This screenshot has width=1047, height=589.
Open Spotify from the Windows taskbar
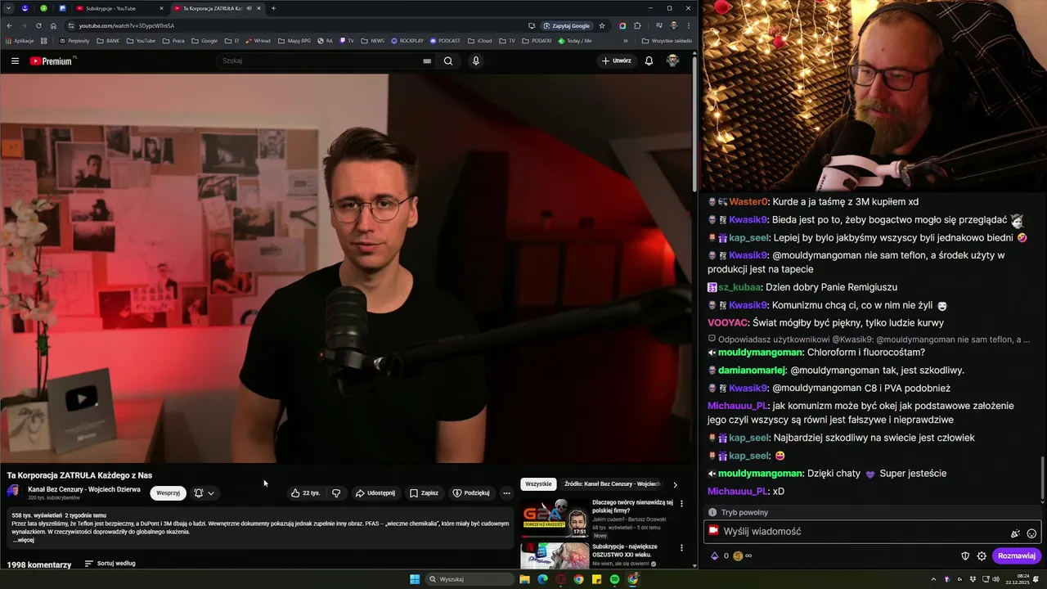[x=614, y=579]
